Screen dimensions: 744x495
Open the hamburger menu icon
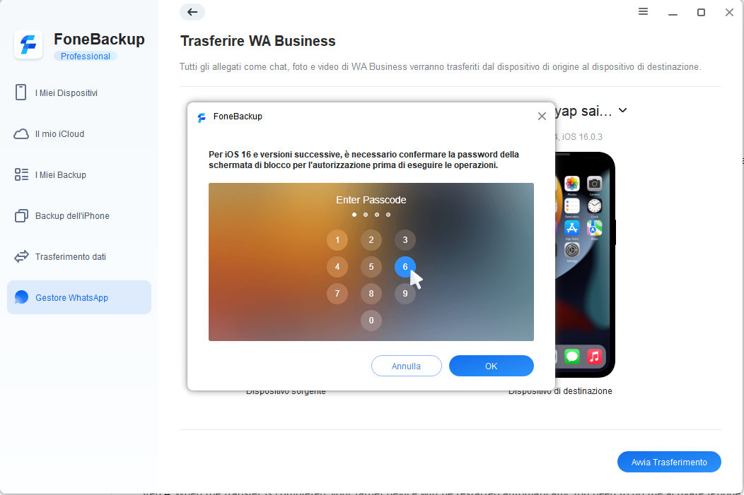pos(643,11)
